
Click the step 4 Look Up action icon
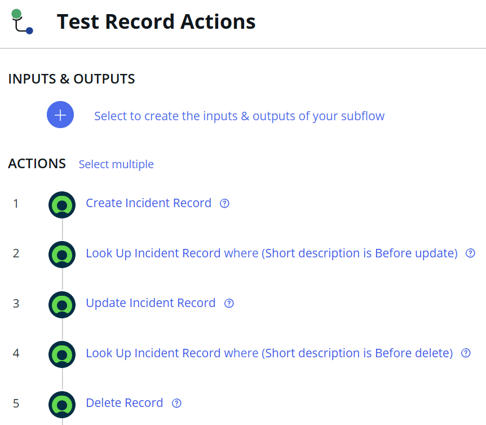[62, 354]
